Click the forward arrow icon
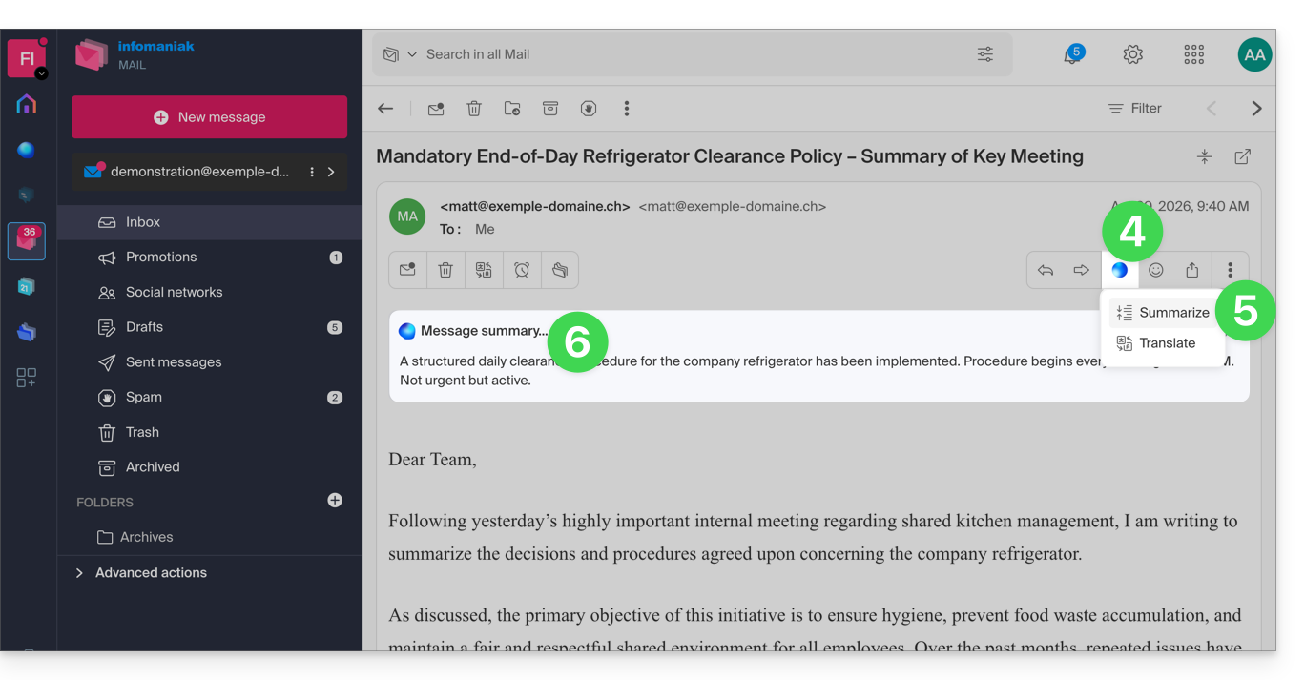Screen dimensions: 1305x680 [1081, 270]
